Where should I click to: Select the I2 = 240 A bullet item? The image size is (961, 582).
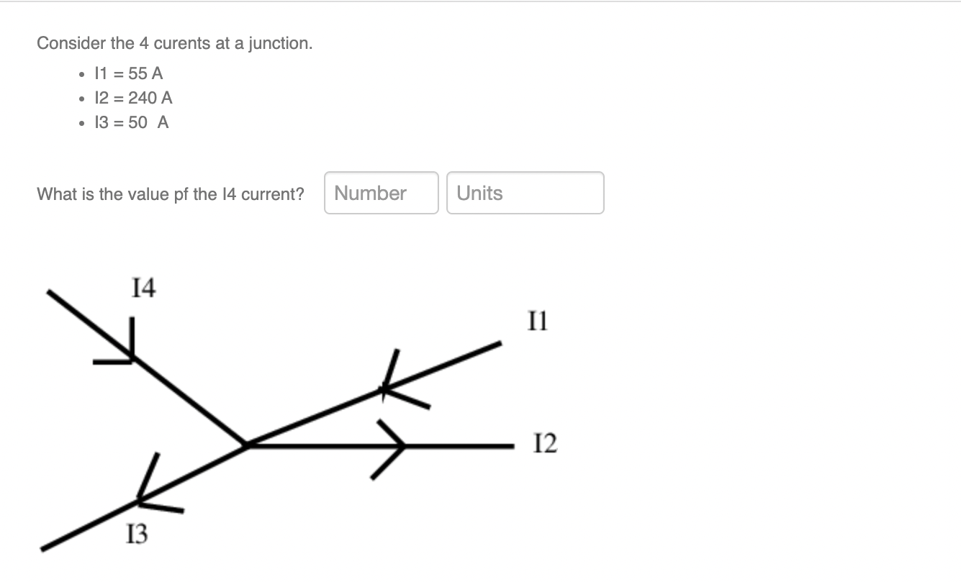coord(132,97)
